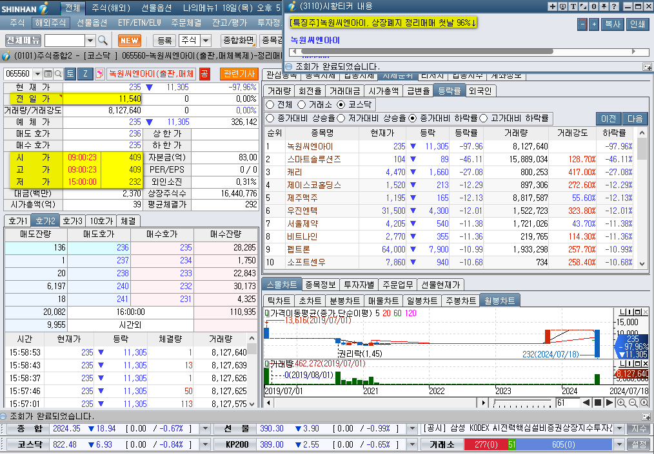Click the 등록 button
The image size is (654, 454).
[164, 41]
